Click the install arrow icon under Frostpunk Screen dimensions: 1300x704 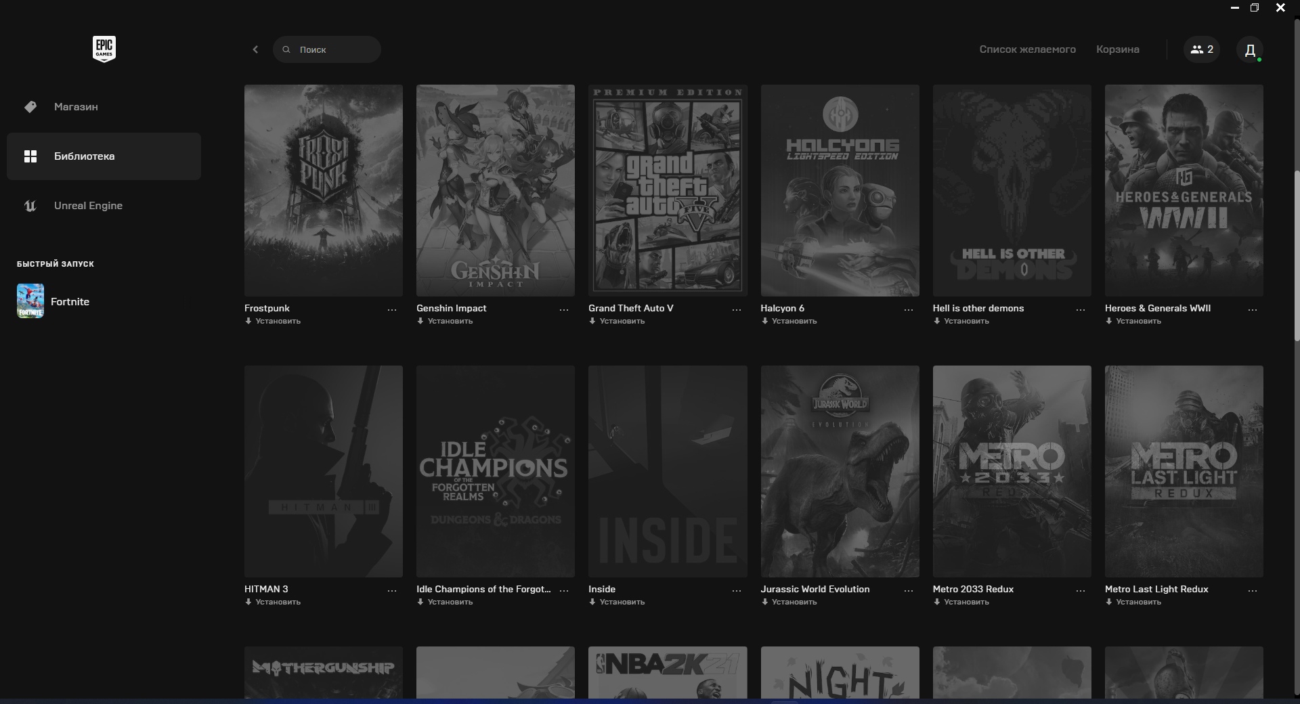click(248, 321)
